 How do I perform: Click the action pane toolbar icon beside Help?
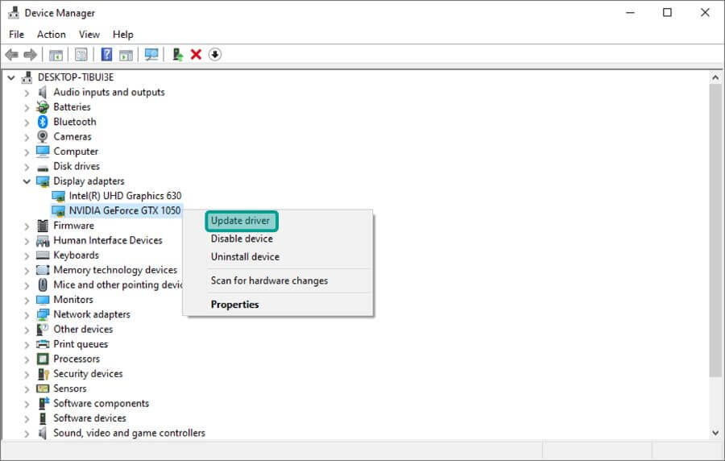[x=126, y=55]
